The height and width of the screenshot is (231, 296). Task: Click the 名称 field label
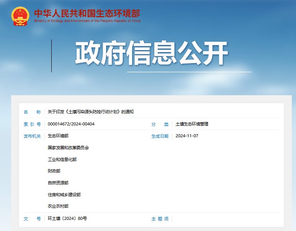pyautogui.click(x=32, y=112)
